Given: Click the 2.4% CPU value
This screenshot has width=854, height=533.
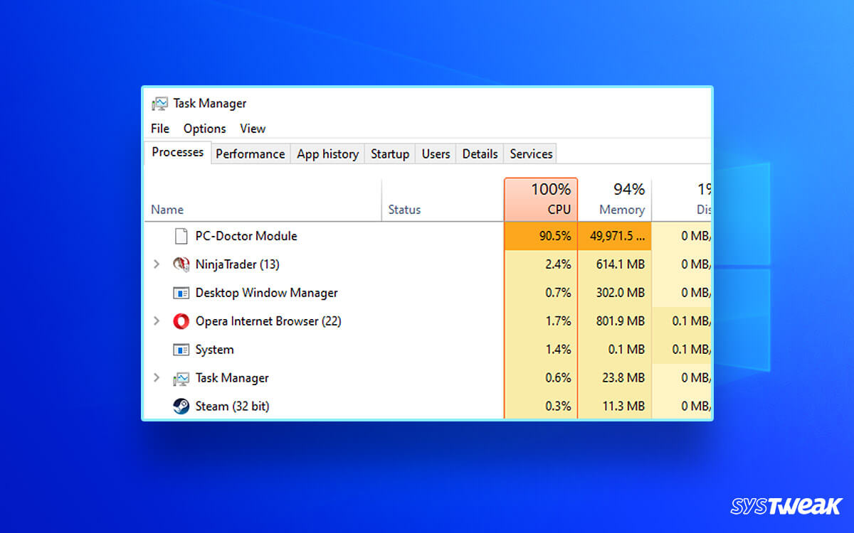Looking at the screenshot, I should click(557, 264).
